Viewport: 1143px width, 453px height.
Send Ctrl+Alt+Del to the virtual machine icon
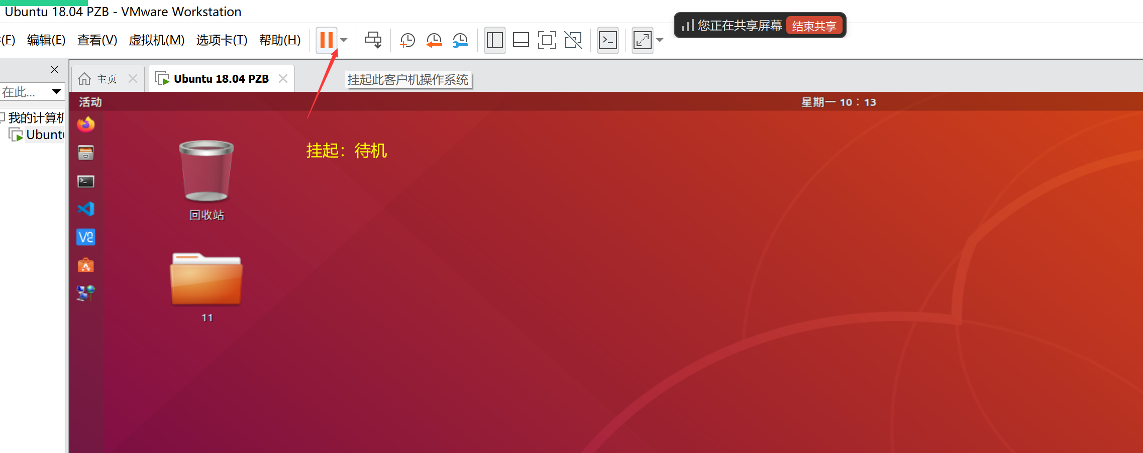click(373, 40)
